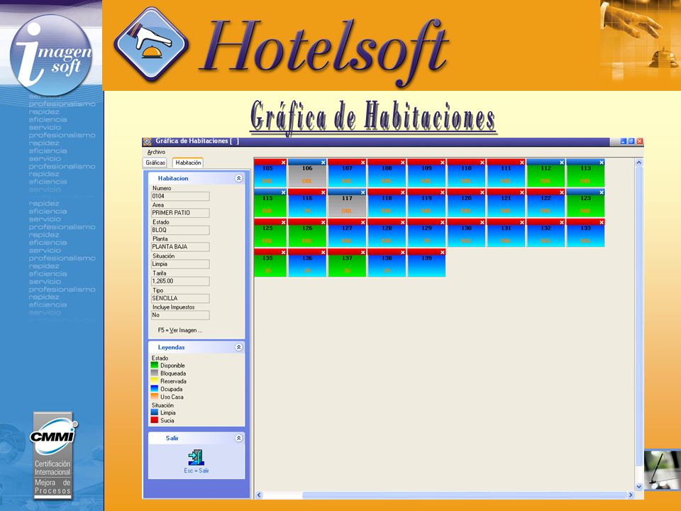Click the X icon on room 111's header
The width and height of the screenshot is (681, 511).
click(x=522, y=163)
